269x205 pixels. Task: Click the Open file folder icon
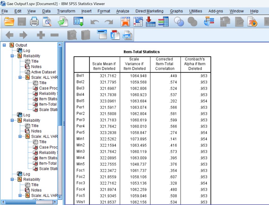coord(9,21)
